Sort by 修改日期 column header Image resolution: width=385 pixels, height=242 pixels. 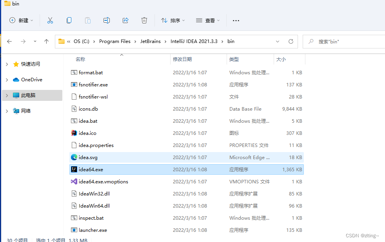[182, 59]
